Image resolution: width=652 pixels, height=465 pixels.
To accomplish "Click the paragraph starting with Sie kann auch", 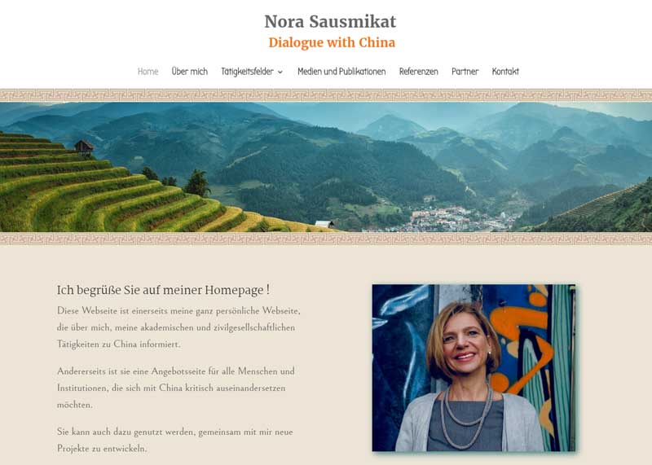I will click(x=175, y=440).
